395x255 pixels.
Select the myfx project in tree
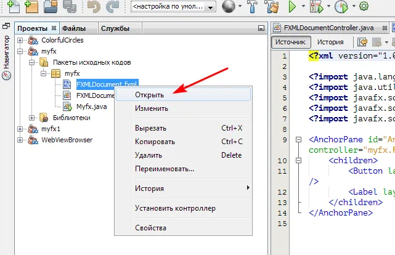click(x=49, y=51)
